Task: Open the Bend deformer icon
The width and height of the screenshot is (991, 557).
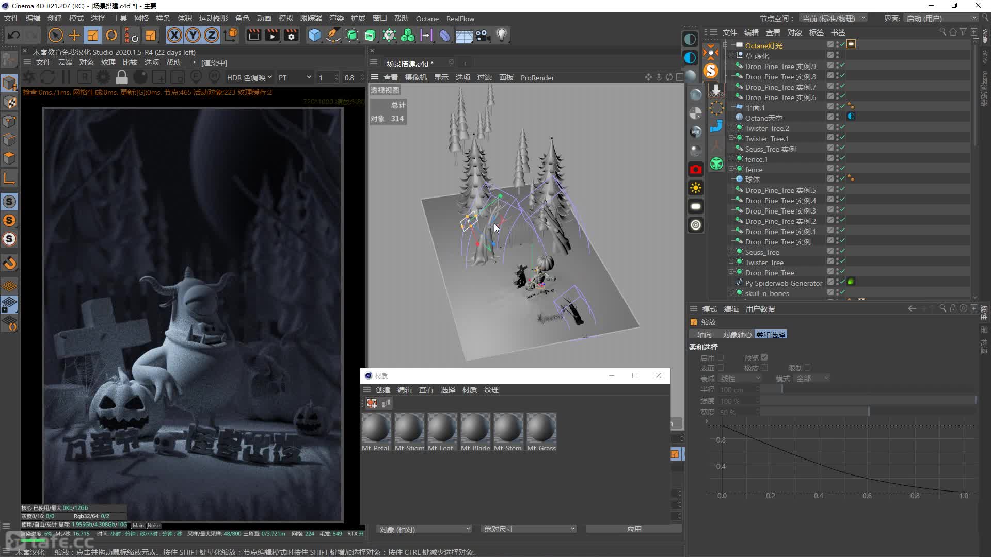Action: point(444,35)
